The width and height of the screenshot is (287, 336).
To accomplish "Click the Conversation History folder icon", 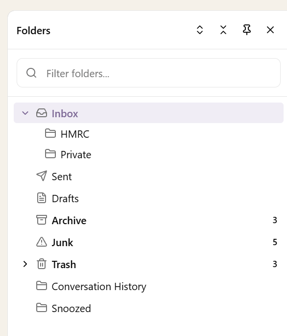I will [x=42, y=286].
